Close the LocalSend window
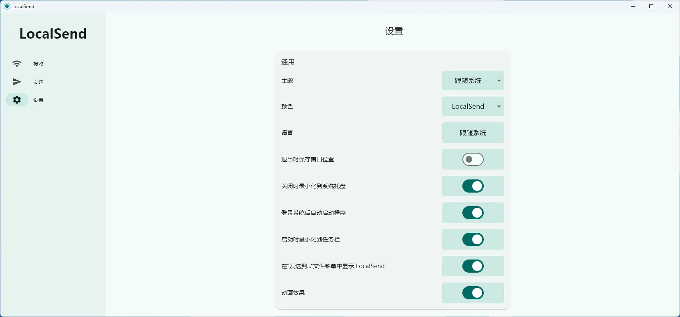 [x=670, y=6]
